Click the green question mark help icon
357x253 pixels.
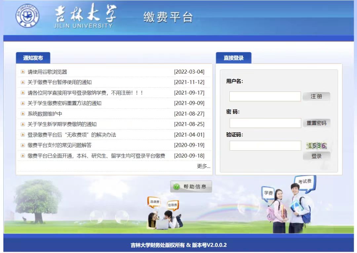[177, 187]
